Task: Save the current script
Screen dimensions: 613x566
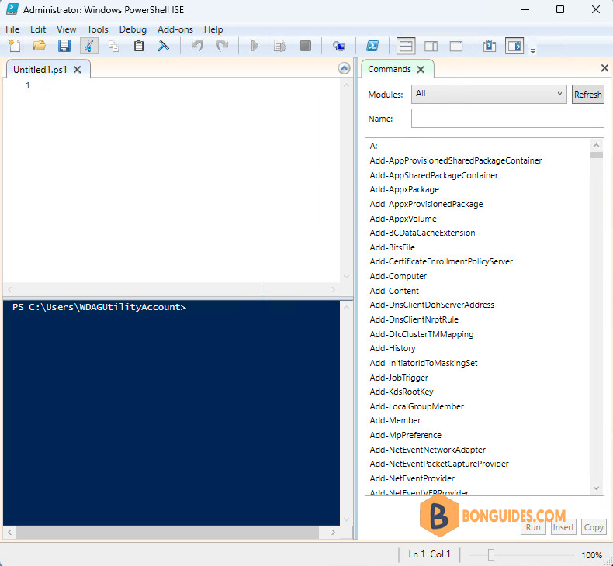Action: point(64,46)
